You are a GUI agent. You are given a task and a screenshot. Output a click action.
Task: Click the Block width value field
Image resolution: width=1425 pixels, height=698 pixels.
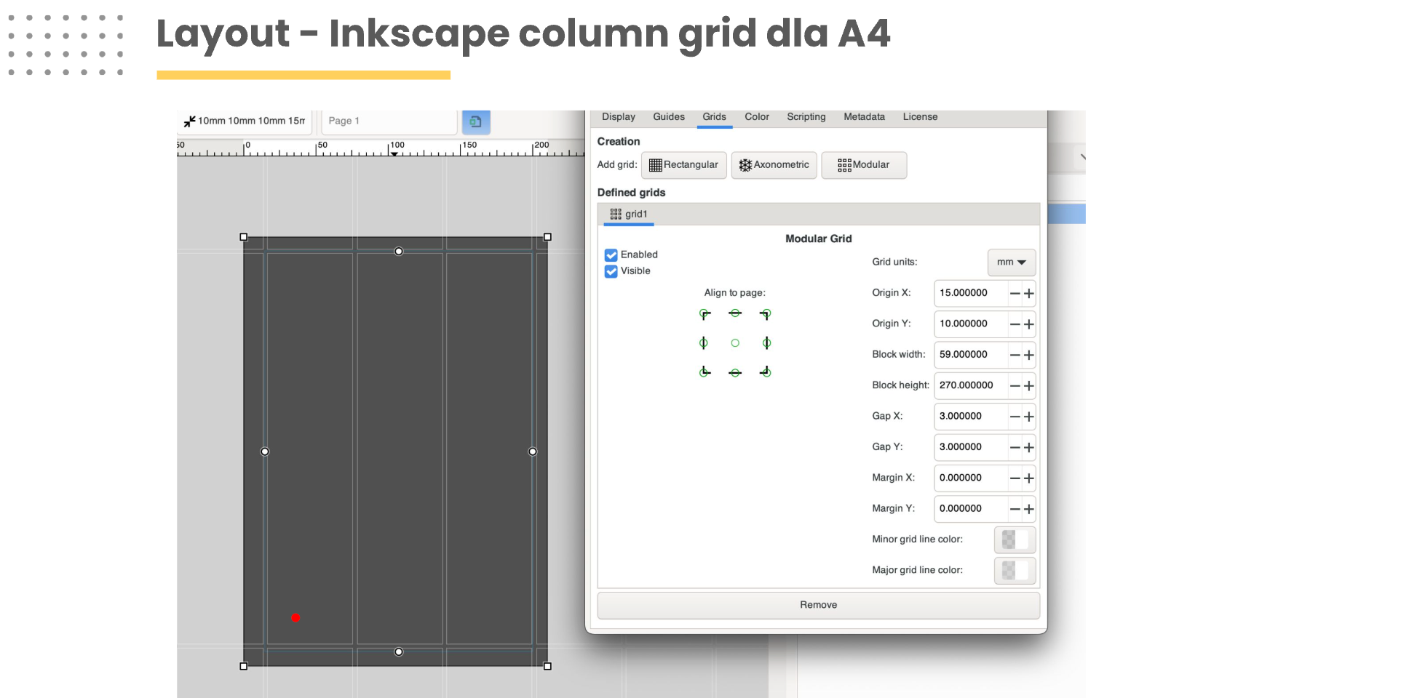[x=971, y=356]
